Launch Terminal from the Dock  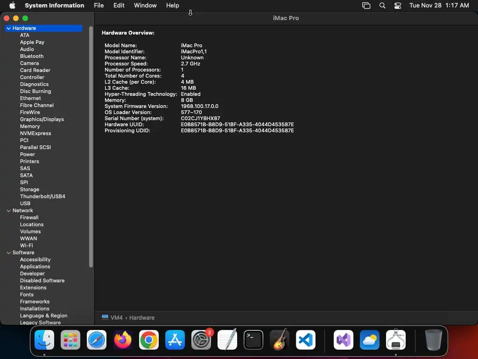(x=253, y=340)
